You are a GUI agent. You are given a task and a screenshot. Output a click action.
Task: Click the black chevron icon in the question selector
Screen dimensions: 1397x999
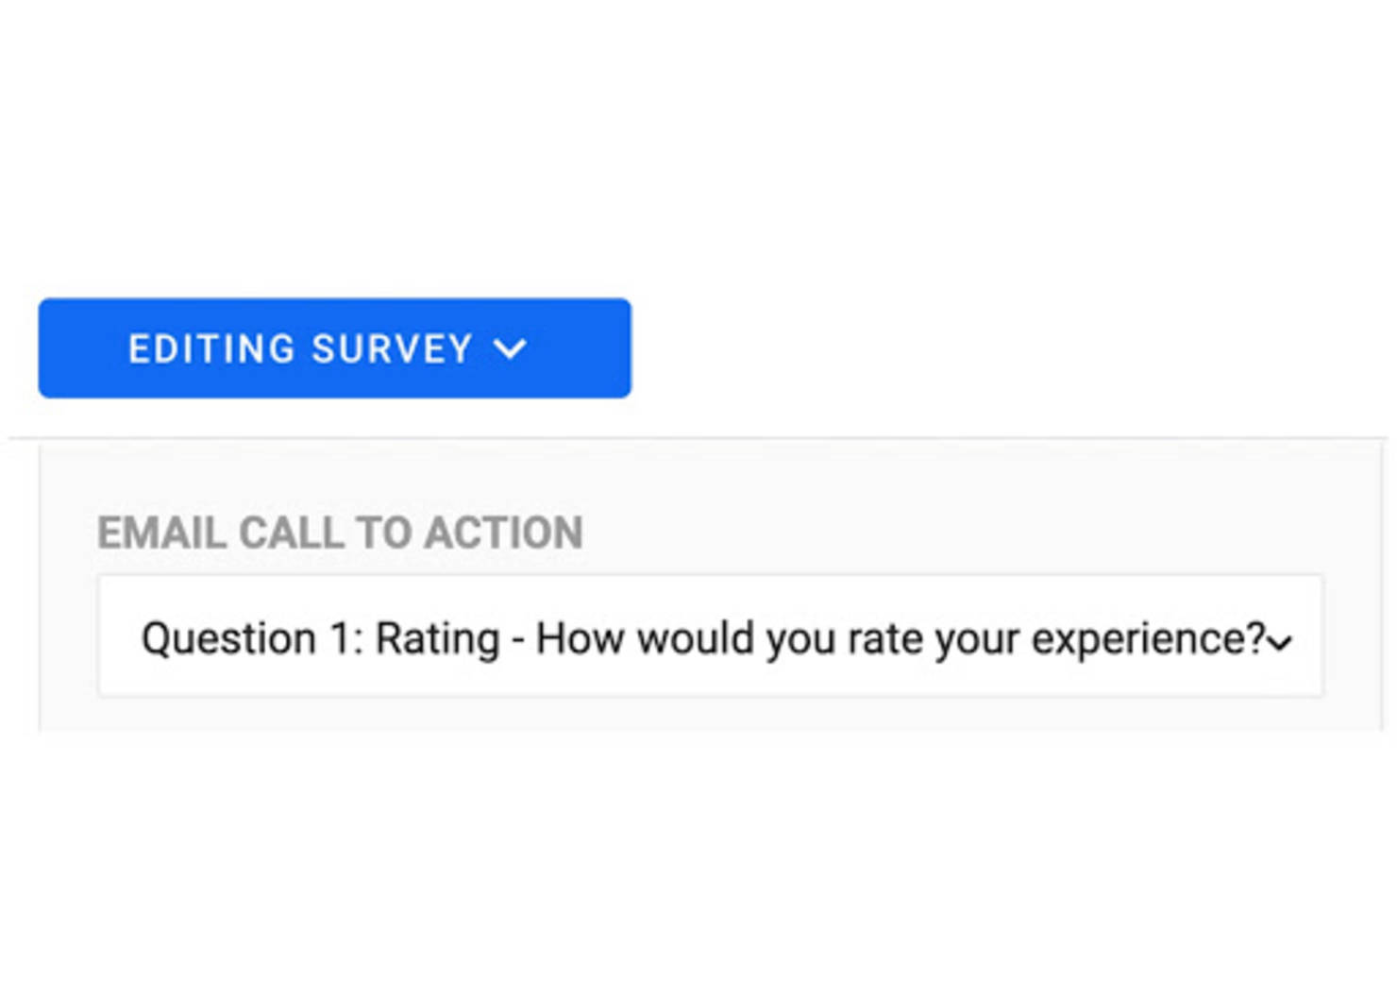(1280, 644)
